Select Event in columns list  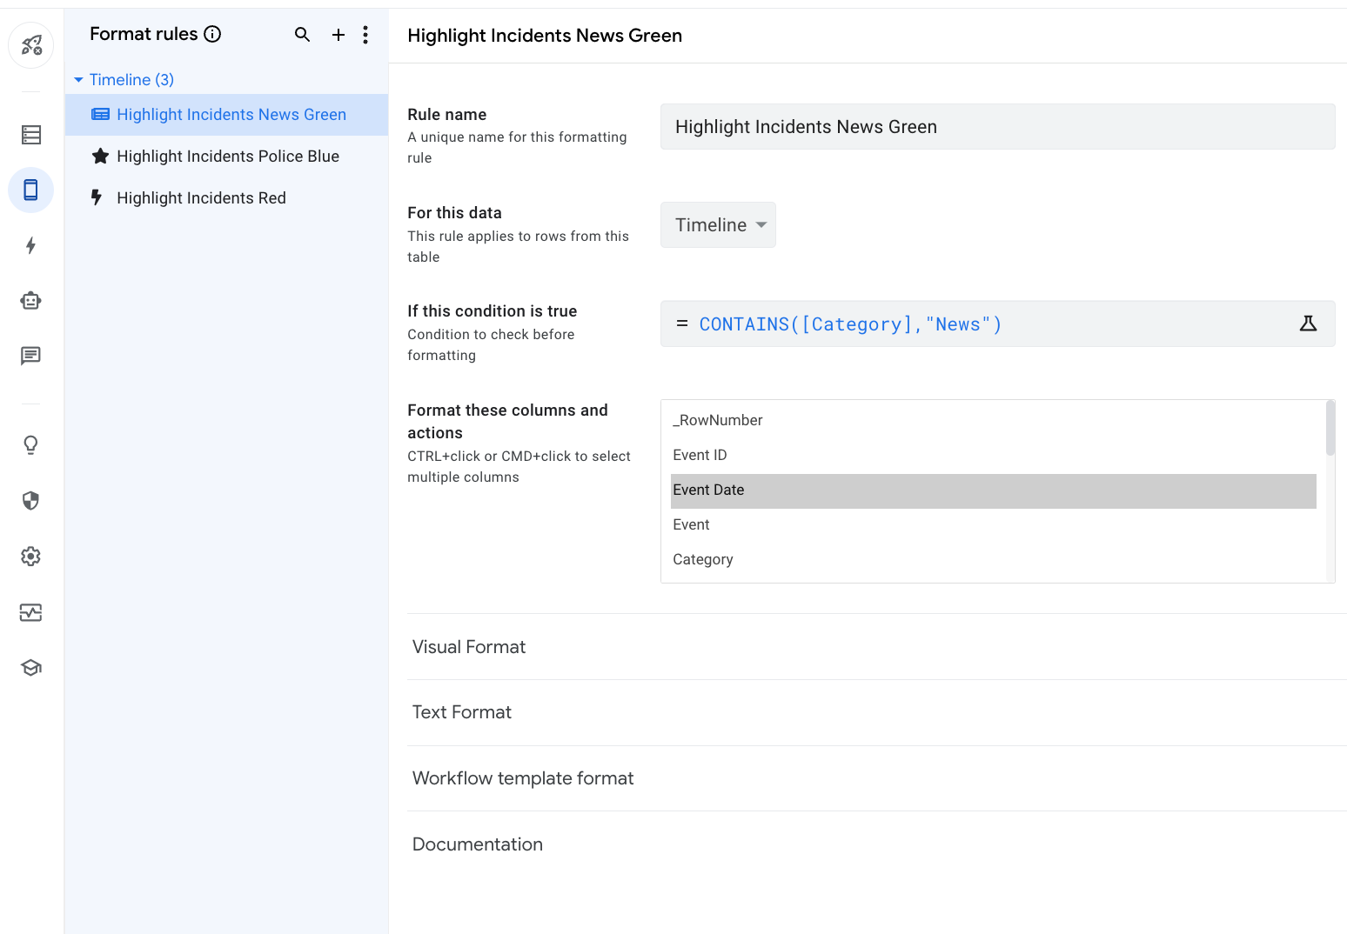tap(993, 524)
